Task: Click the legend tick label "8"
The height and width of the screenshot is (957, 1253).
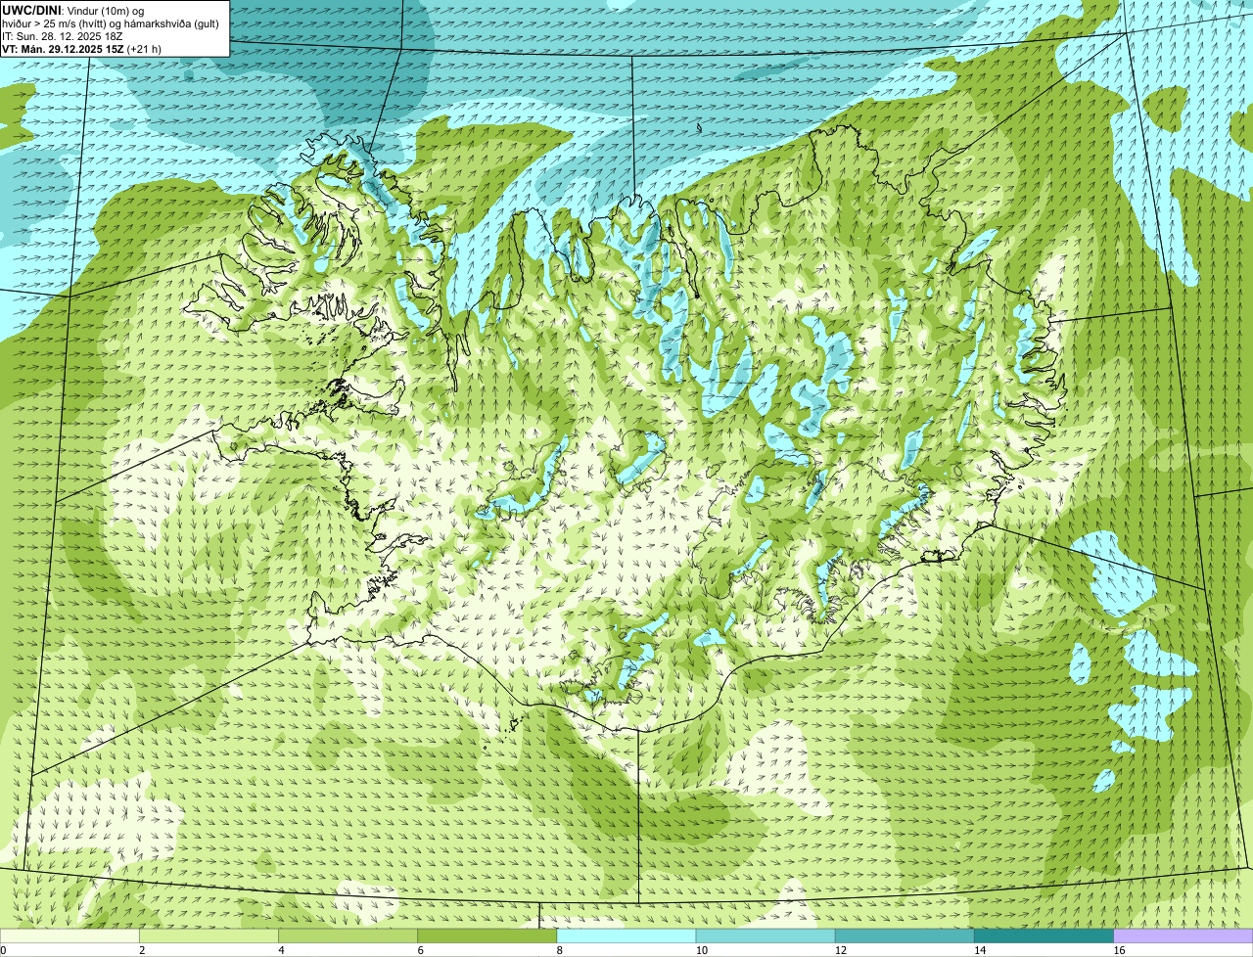Action: point(560,950)
